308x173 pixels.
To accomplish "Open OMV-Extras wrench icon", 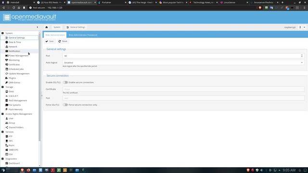I will [x=7, y=83].
